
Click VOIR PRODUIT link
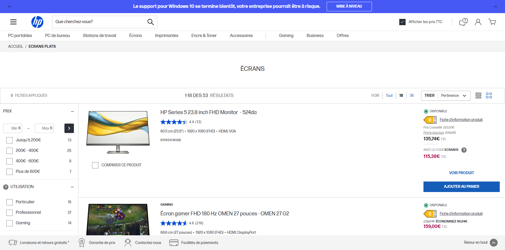coord(461,173)
